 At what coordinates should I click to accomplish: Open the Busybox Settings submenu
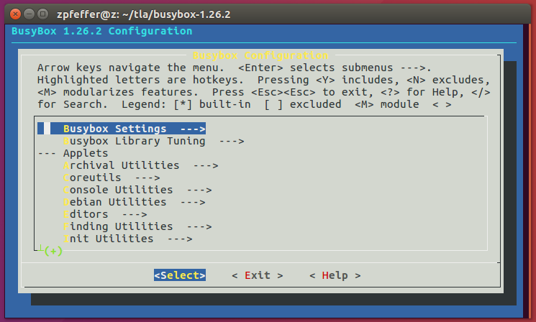122,129
